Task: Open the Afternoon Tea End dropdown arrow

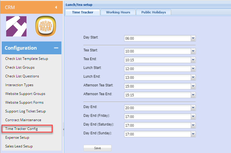Action: pos(193,95)
